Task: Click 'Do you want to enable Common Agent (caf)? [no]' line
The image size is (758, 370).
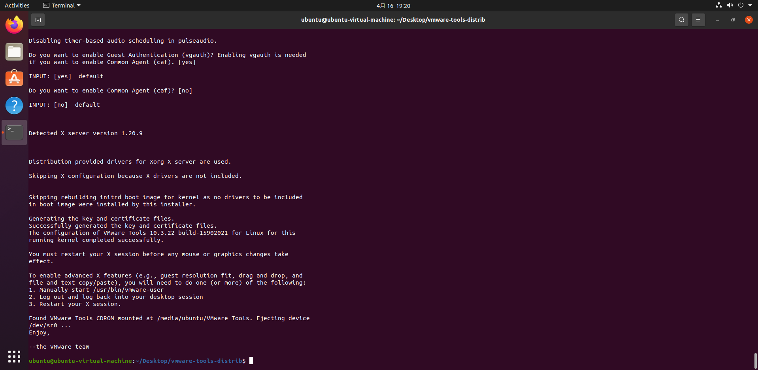Action: 110,91
